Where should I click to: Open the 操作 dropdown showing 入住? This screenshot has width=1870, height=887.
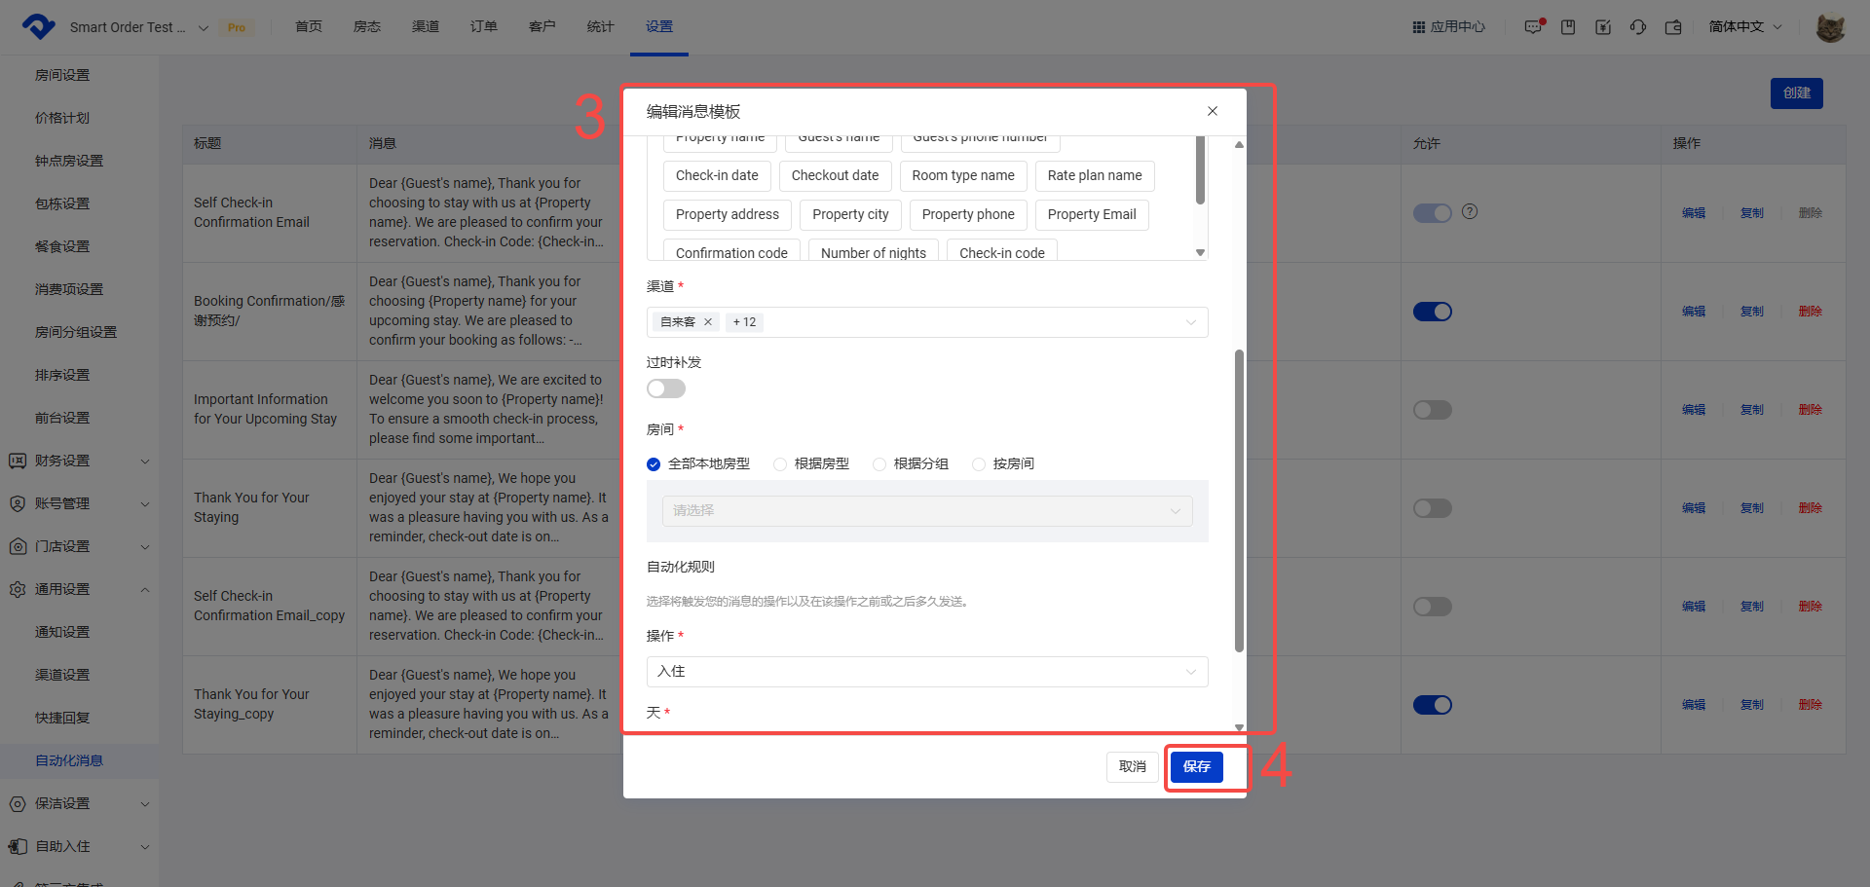[926, 672]
